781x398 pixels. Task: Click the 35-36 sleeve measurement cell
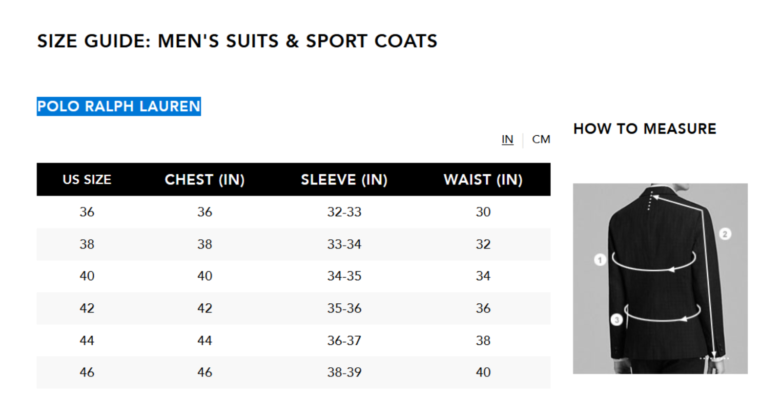pos(344,308)
